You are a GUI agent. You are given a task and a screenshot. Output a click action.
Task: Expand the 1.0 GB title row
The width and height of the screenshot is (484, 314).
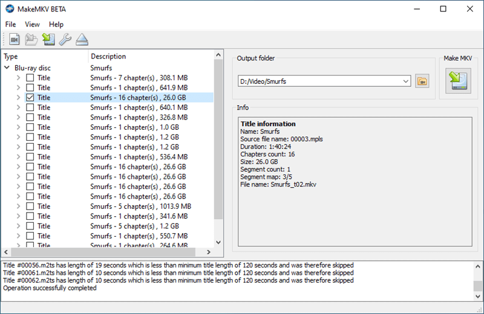(19, 127)
